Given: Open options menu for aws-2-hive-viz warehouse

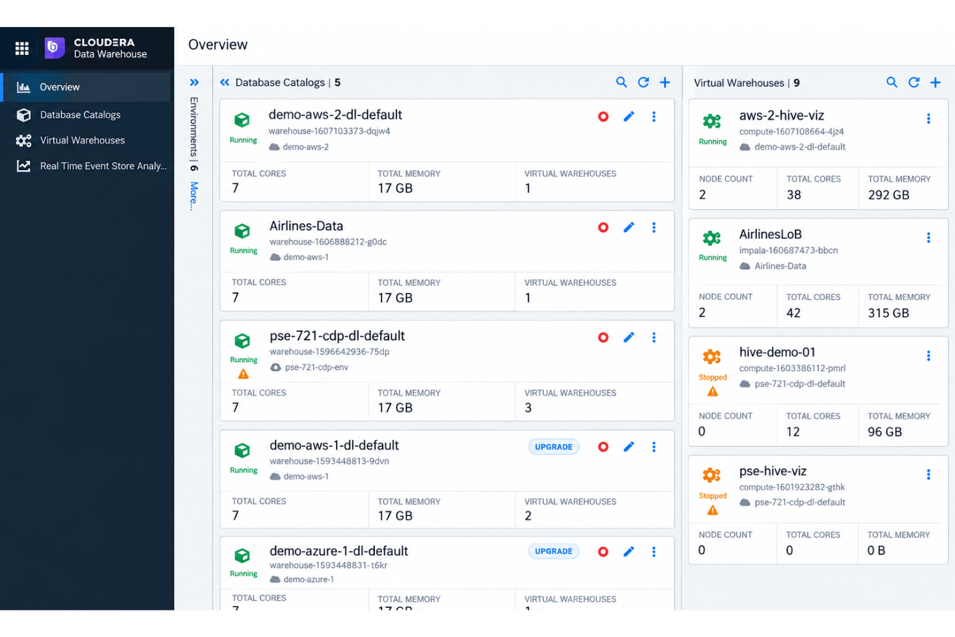Looking at the screenshot, I should point(929,119).
